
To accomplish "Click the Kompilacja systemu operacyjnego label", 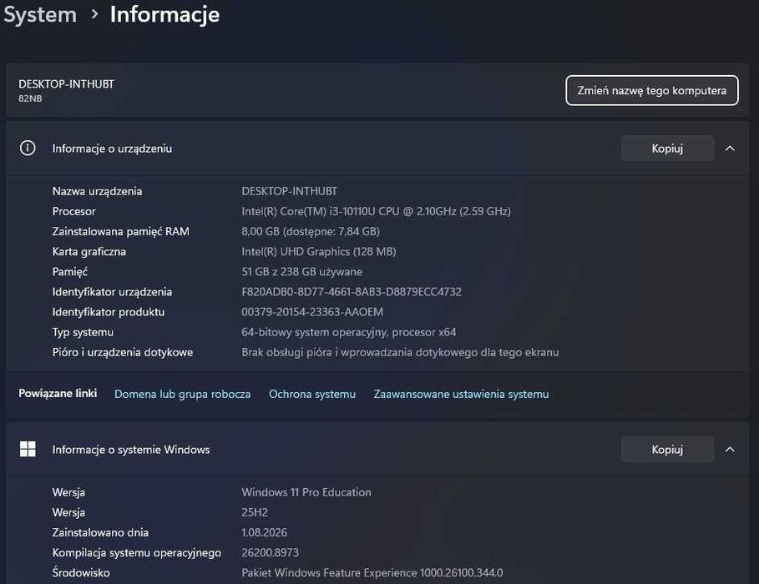I will tap(136, 552).
